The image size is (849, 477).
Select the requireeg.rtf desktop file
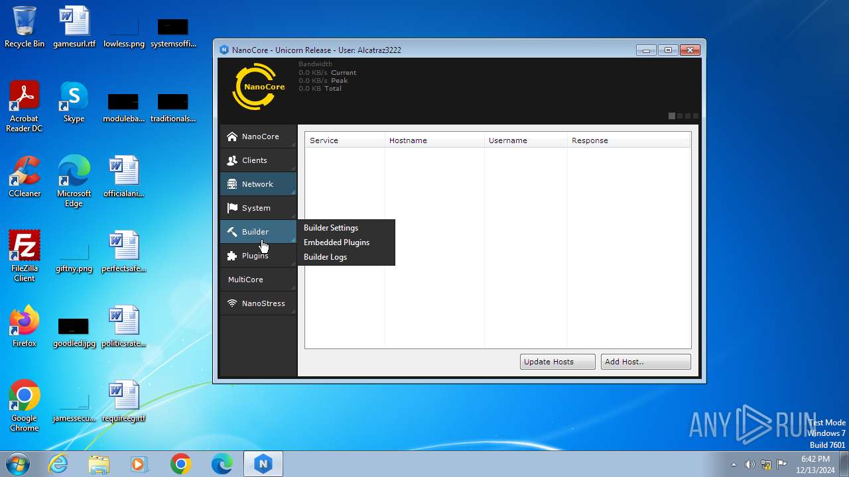(124, 402)
